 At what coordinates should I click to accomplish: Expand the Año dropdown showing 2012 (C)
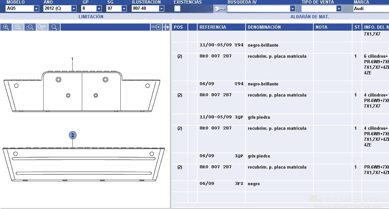tap(74, 8)
